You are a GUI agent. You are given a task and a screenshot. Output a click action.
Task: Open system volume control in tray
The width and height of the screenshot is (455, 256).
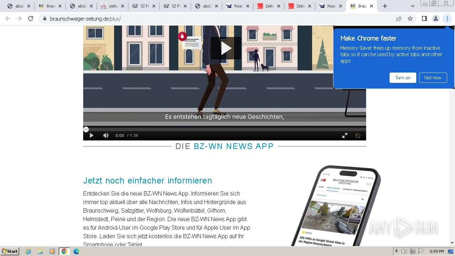pyautogui.click(x=404, y=251)
